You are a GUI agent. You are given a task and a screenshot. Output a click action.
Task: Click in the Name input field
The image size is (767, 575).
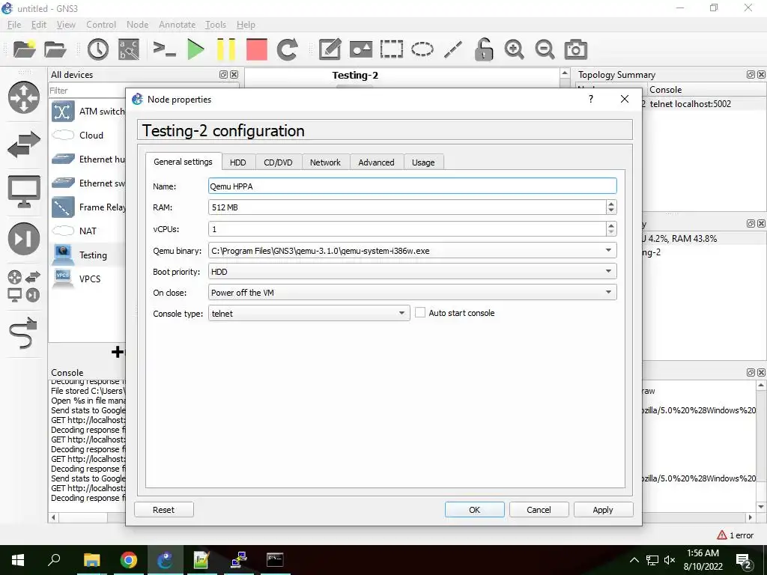pyautogui.click(x=413, y=186)
